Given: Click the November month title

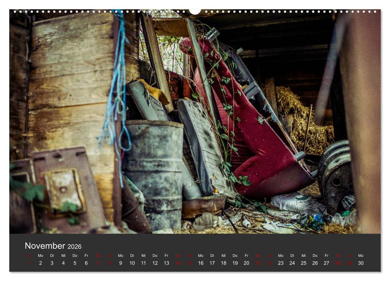Looking at the screenshot, I should (x=45, y=246).
